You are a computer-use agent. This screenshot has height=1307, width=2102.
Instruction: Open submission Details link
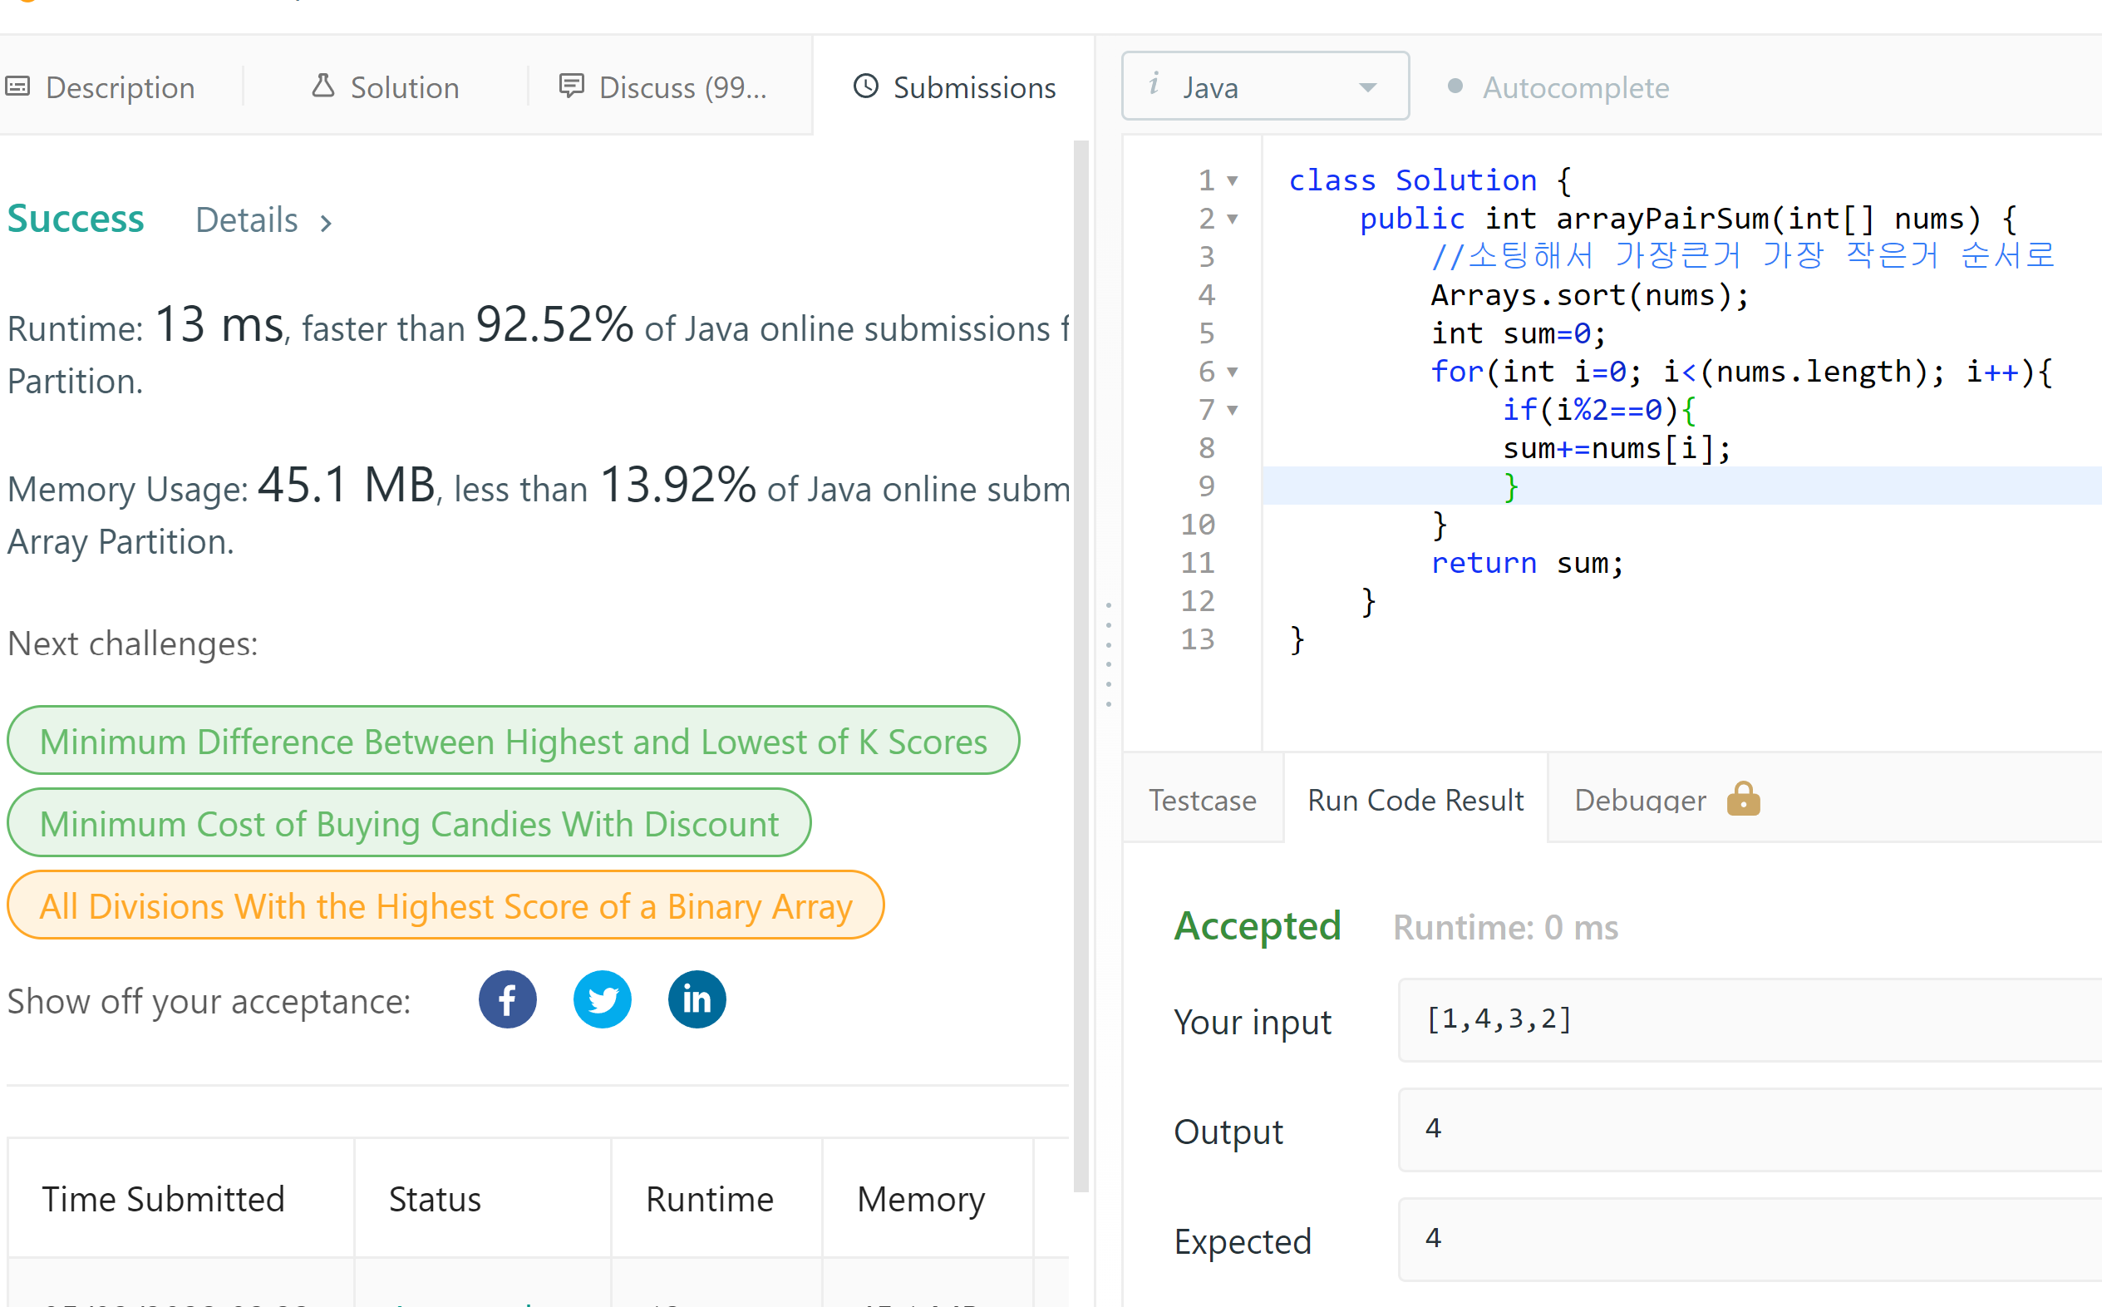click(263, 220)
